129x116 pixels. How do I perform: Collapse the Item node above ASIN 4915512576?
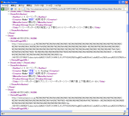(6, 36)
